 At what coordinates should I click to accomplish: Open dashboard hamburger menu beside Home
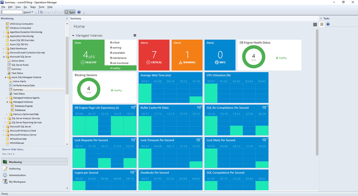click(x=315, y=25)
